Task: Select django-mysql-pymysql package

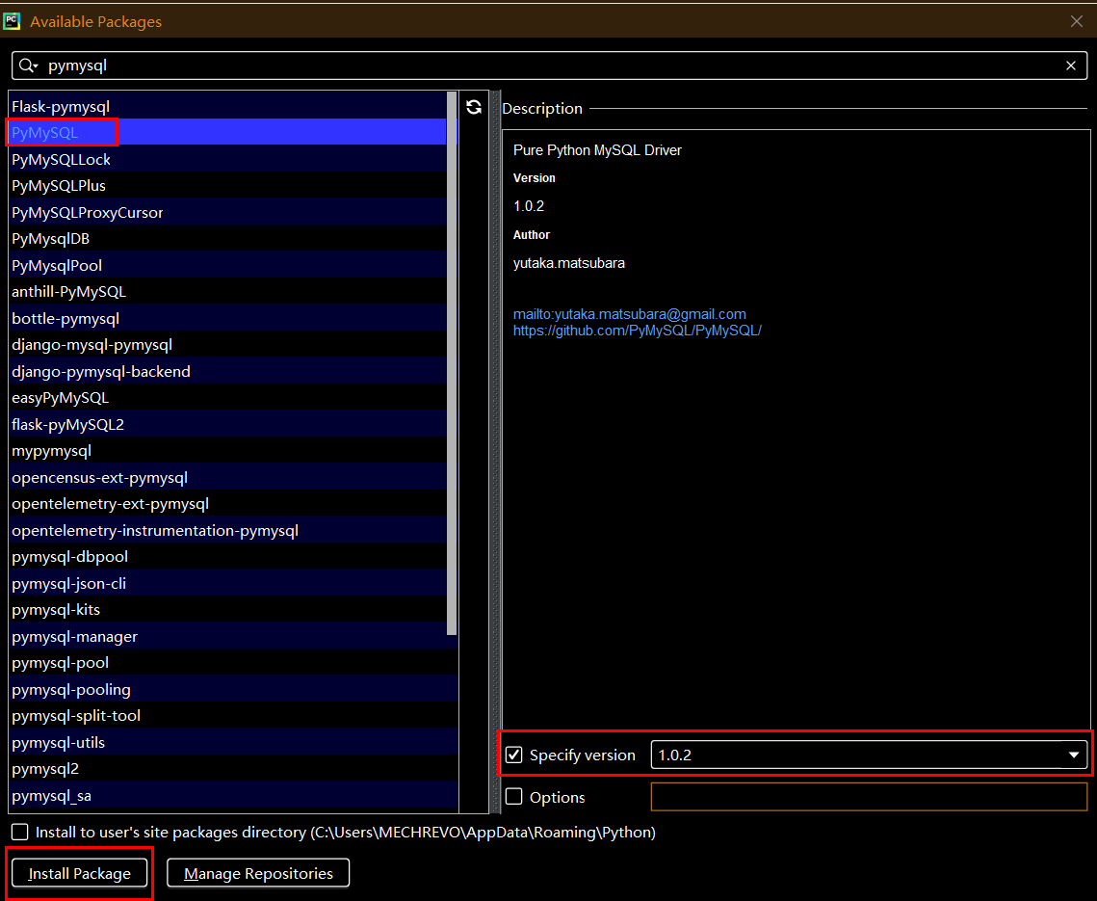Action: pyautogui.click(x=227, y=344)
